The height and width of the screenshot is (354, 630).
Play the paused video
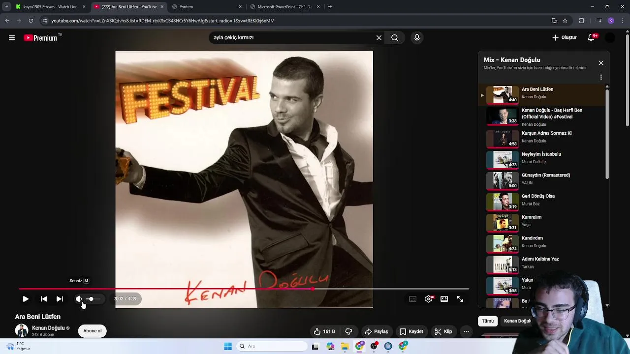pyautogui.click(x=26, y=299)
